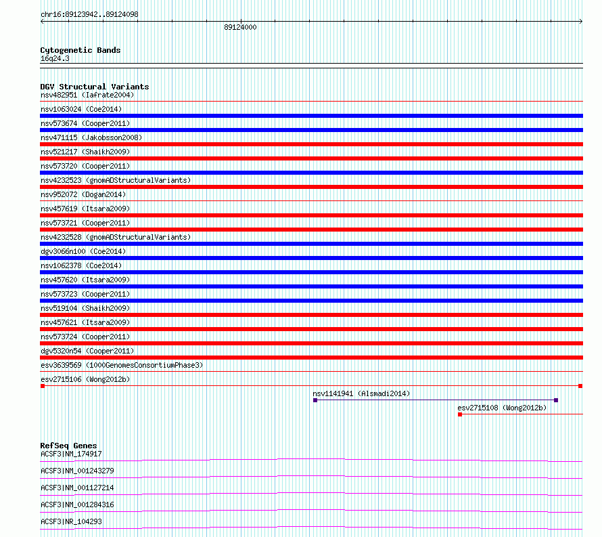This screenshot has height=537, width=602.
Task: Click nsv1062378 (Coe2014) label
Action: pos(81,265)
